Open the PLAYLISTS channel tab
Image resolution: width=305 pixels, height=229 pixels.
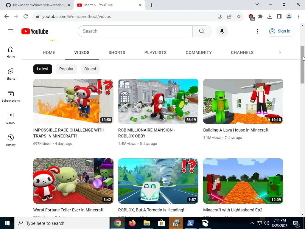point(155,52)
